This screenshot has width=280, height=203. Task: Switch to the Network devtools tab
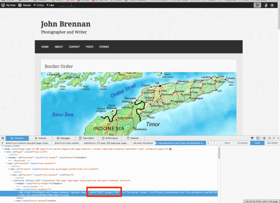point(133,138)
